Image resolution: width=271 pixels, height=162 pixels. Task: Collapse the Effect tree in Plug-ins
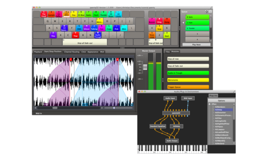pyautogui.click(x=209, y=104)
